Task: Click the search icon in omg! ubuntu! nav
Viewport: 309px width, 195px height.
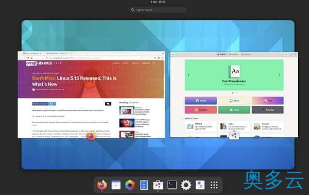Action: point(153,63)
